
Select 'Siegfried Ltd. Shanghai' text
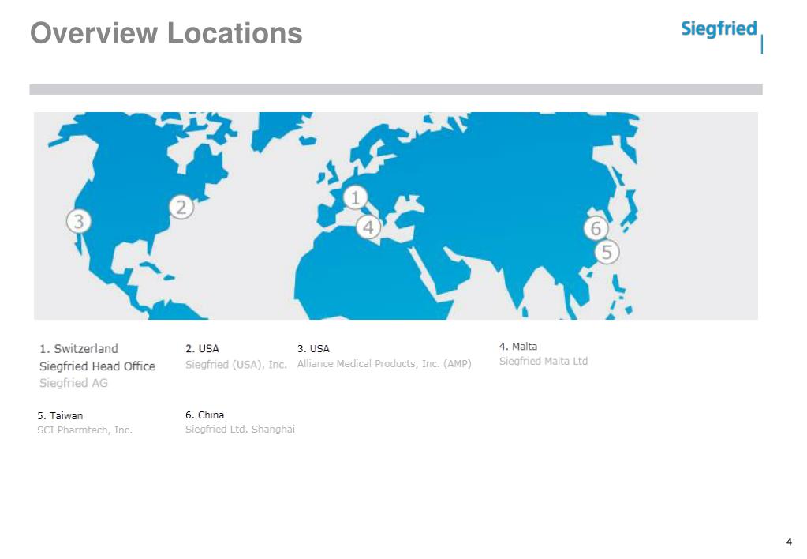(241, 430)
